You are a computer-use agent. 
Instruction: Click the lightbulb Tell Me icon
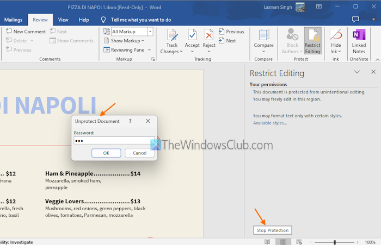103,20
